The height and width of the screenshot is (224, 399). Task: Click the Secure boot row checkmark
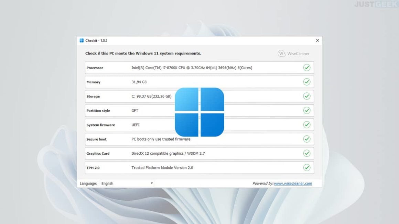click(306, 139)
